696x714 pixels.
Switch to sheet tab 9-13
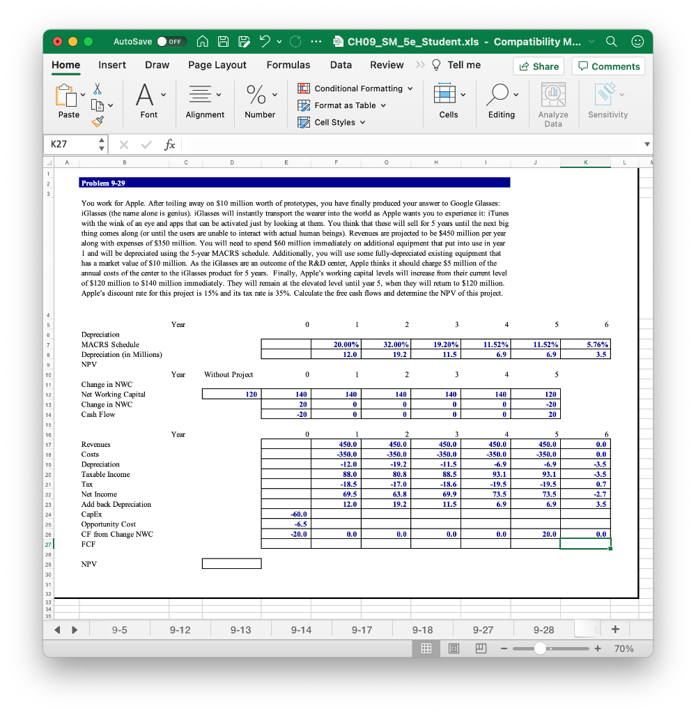click(x=240, y=630)
